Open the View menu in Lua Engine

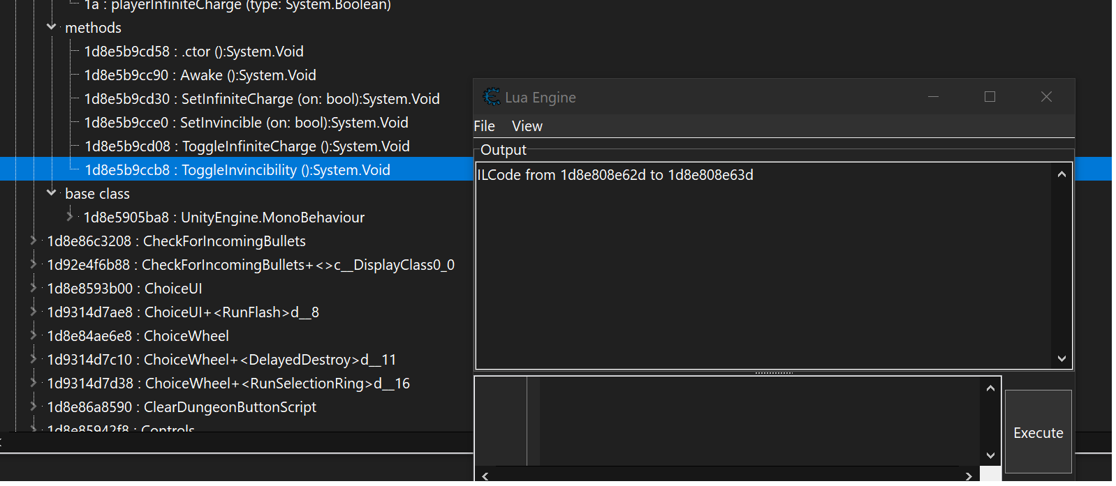pyautogui.click(x=527, y=126)
